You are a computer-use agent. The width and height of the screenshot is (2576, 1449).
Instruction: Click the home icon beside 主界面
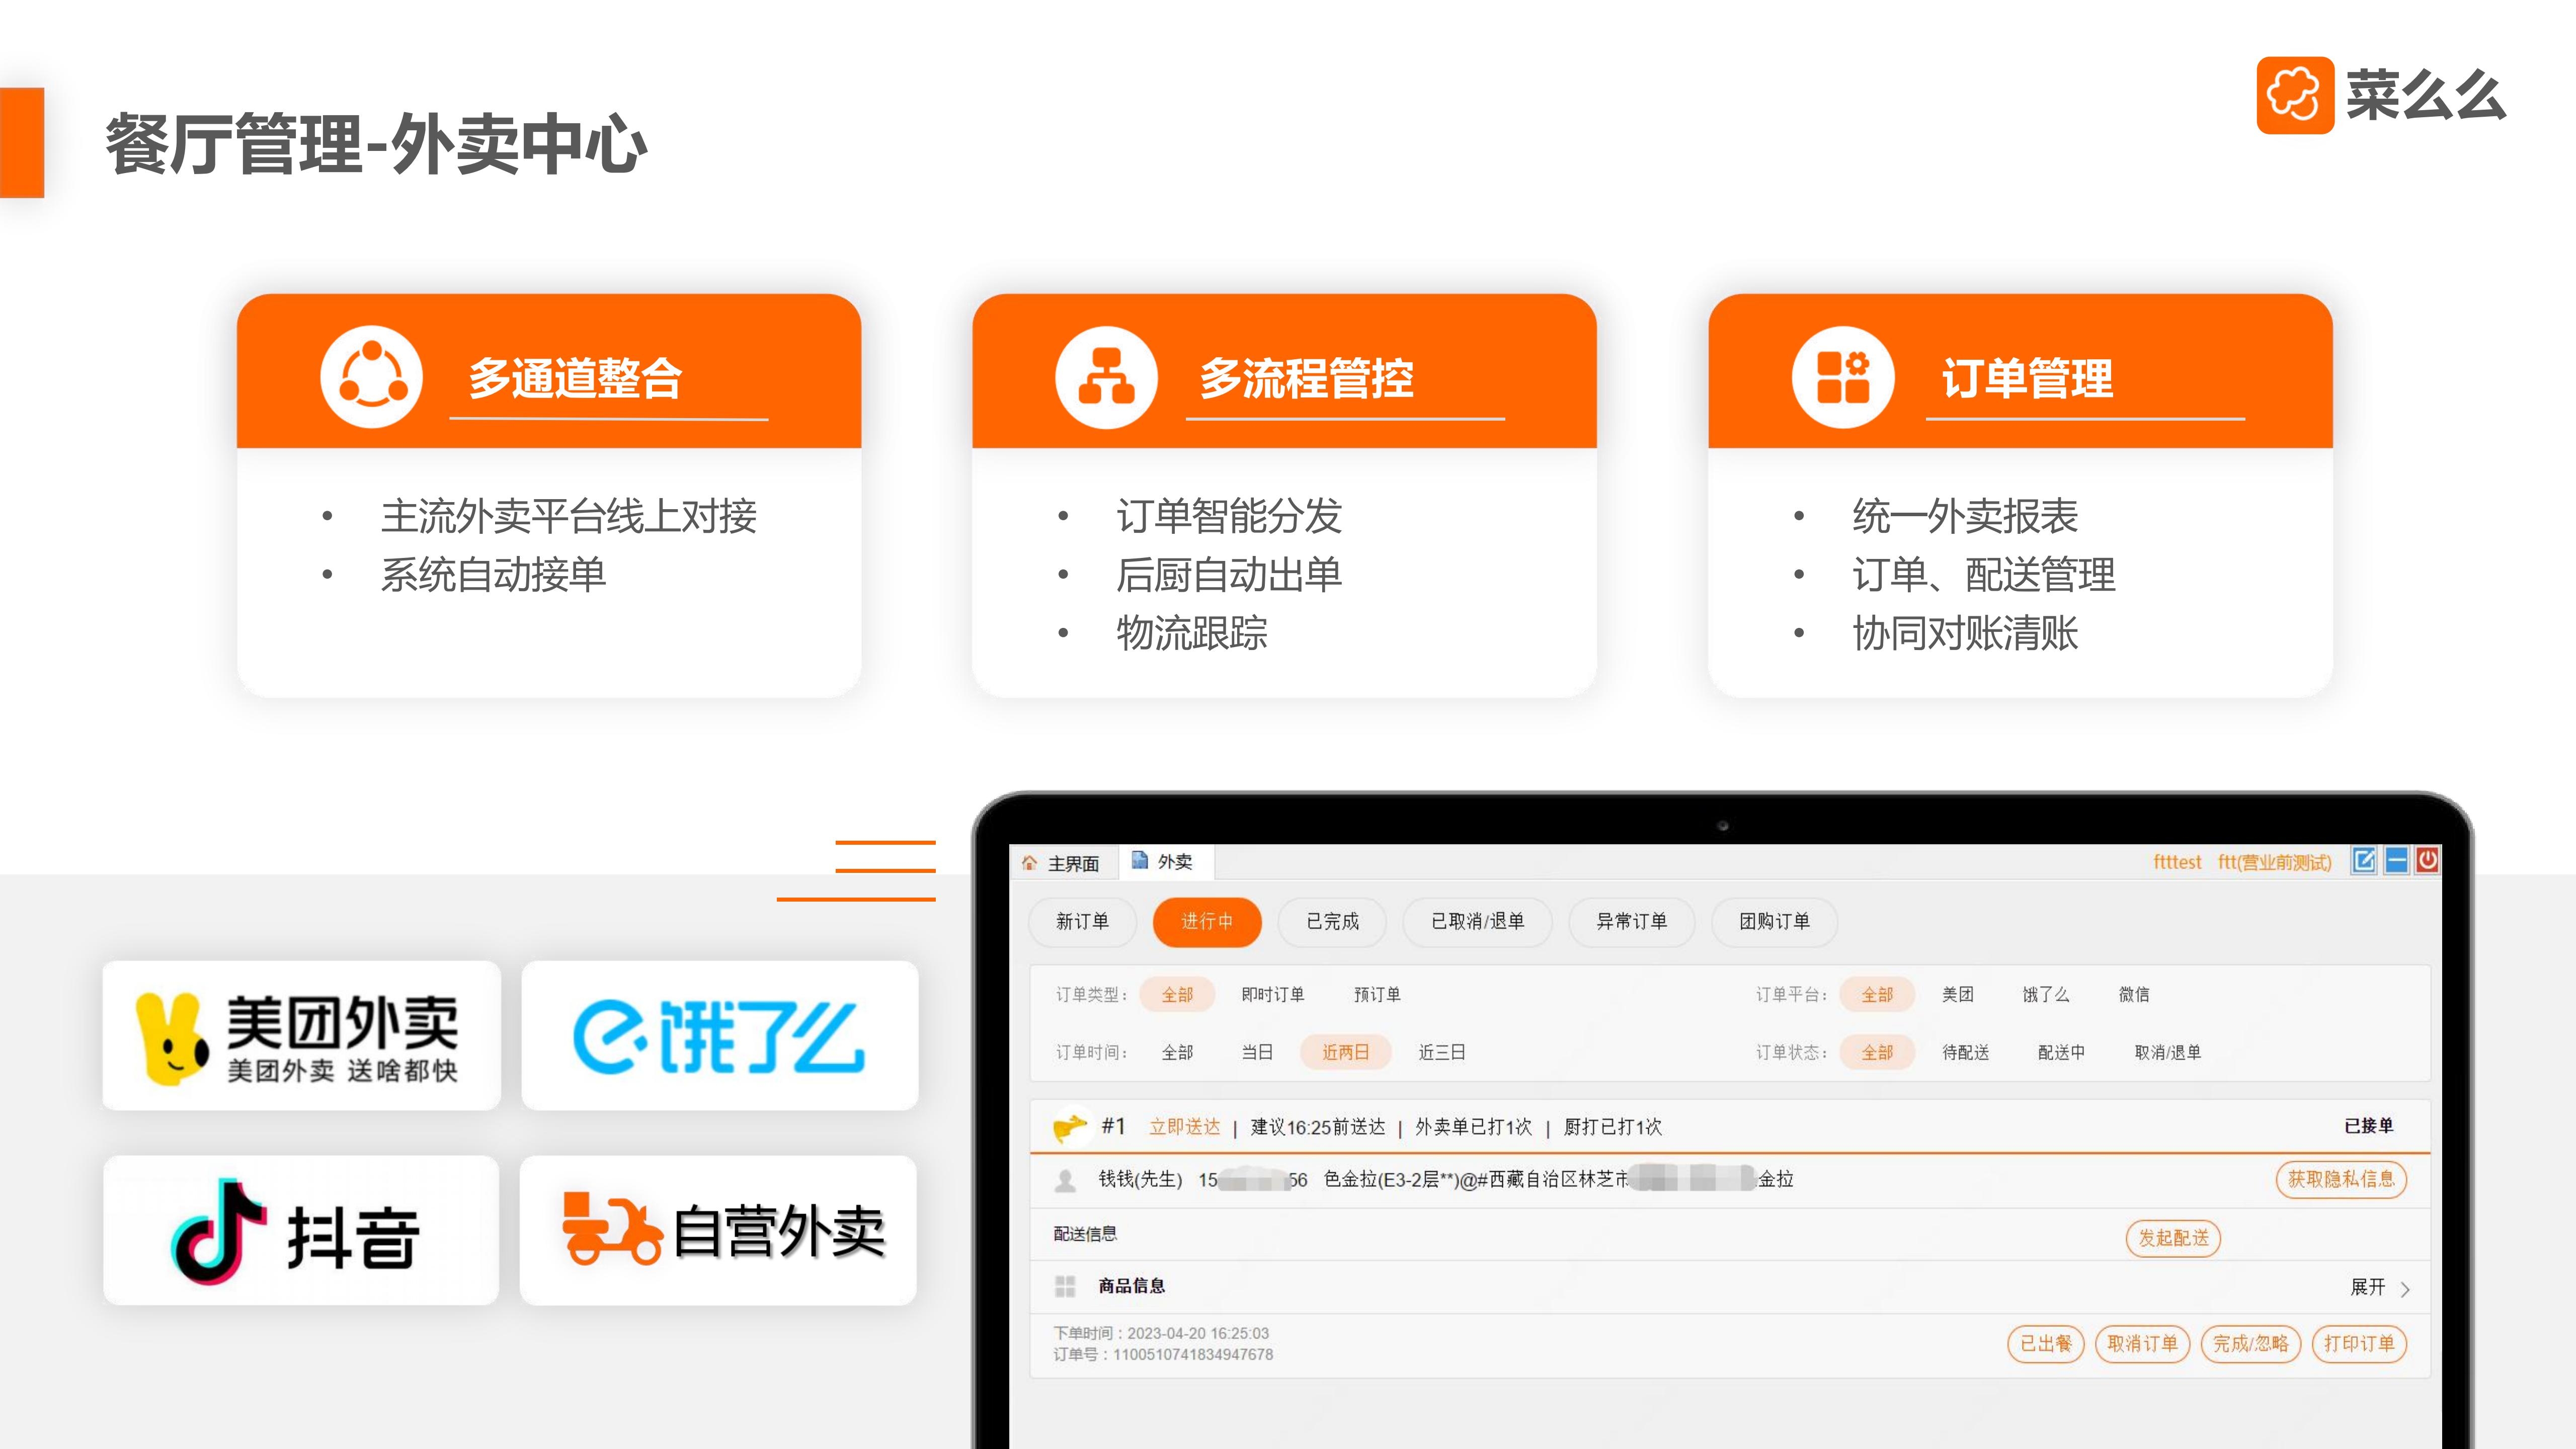tap(1030, 862)
